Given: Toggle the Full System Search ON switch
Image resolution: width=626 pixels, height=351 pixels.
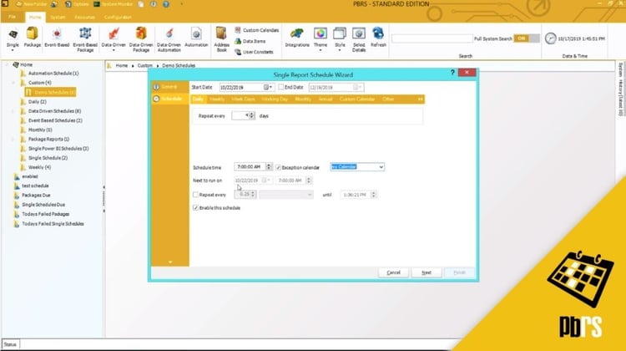Looking at the screenshot, I should [526, 38].
